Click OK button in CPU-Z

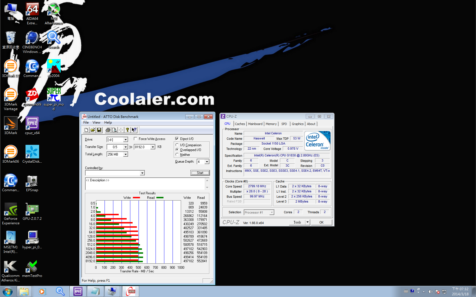point(321,222)
